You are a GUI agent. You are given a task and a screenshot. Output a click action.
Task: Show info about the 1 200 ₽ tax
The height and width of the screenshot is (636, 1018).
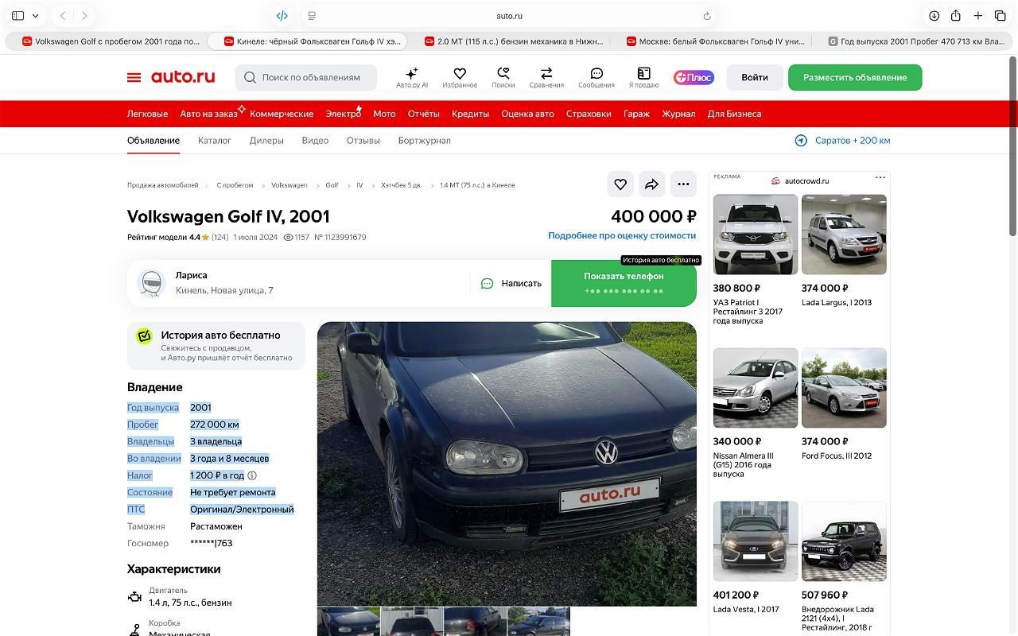pos(252,475)
